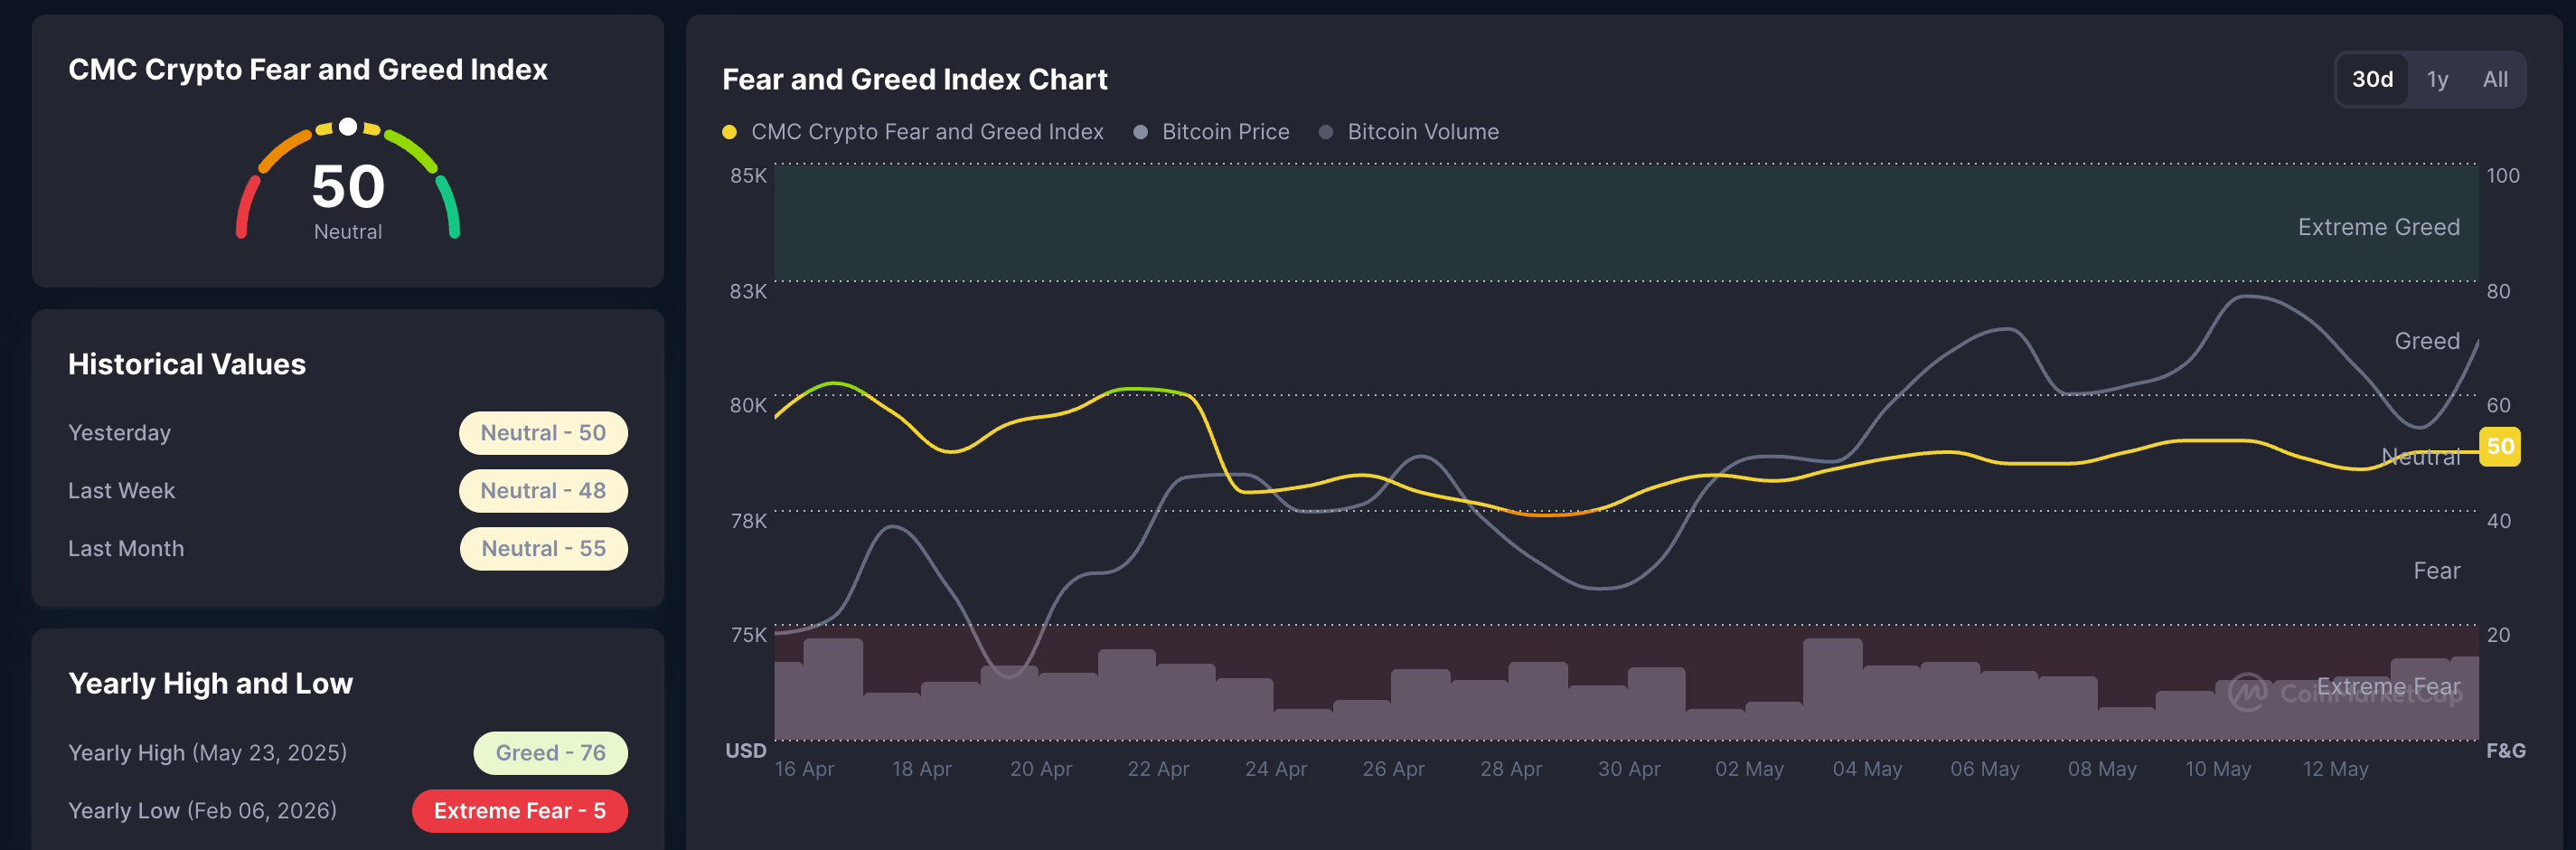Click the 12 May x-axis label
The width and height of the screenshot is (2576, 850).
(2335, 769)
